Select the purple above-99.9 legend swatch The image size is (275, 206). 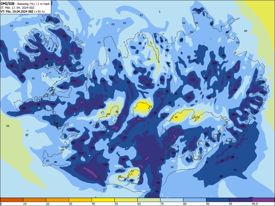pyautogui.click(x=263, y=200)
